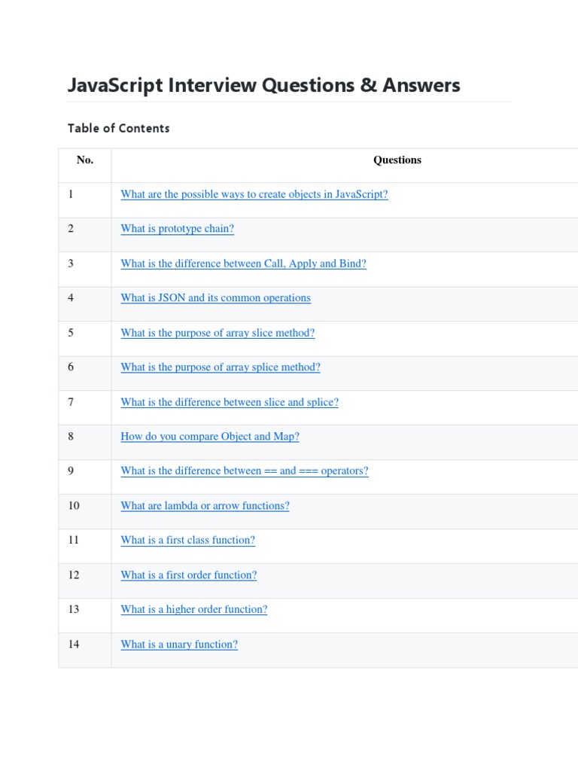
Task: Click "What is a unary function?" link
Action: [179, 645]
